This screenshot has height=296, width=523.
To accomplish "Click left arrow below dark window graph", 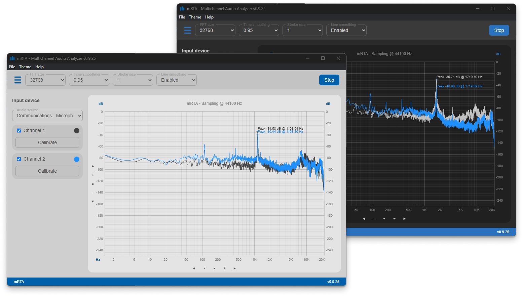I will [364, 219].
